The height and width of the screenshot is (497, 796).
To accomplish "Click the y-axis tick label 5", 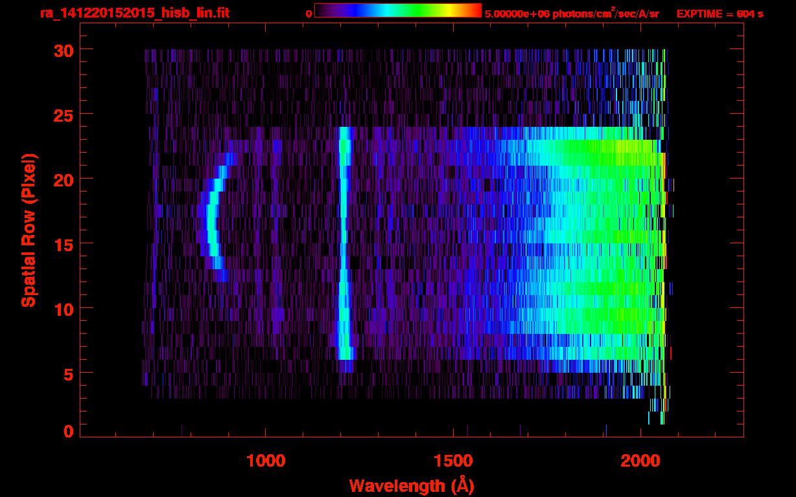I will [67, 373].
